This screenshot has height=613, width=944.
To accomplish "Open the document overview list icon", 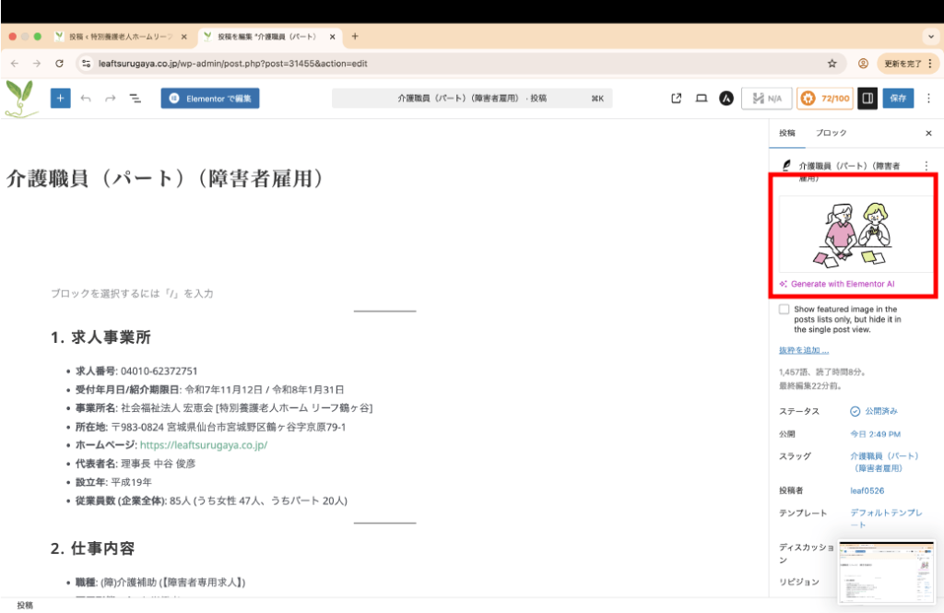I will click(x=135, y=99).
